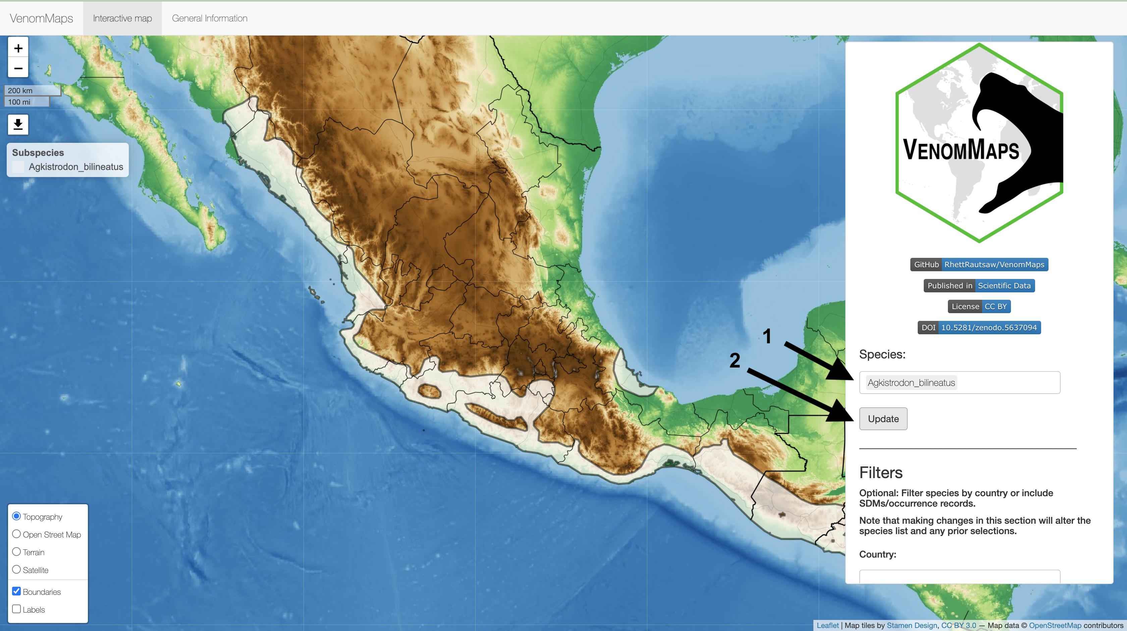Image resolution: width=1127 pixels, height=631 pixels.
Task: Select the Satellite basemap radio button
Action: click(17, 569)
